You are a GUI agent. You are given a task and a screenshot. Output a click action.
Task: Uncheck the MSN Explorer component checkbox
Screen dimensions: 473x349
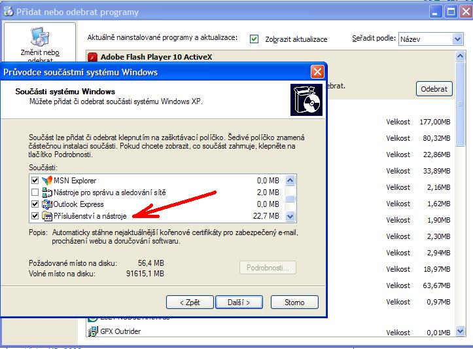tap(35, 181)
